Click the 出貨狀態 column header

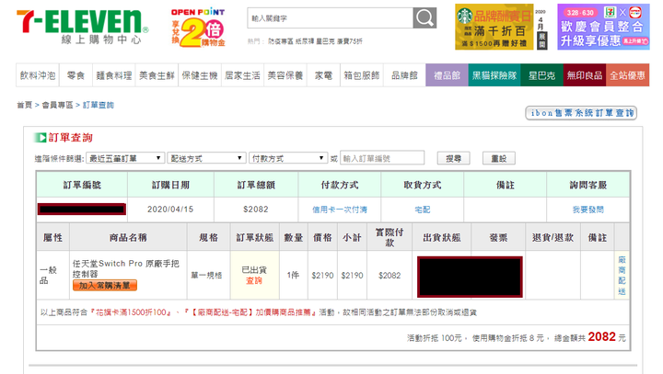point(441,238)
